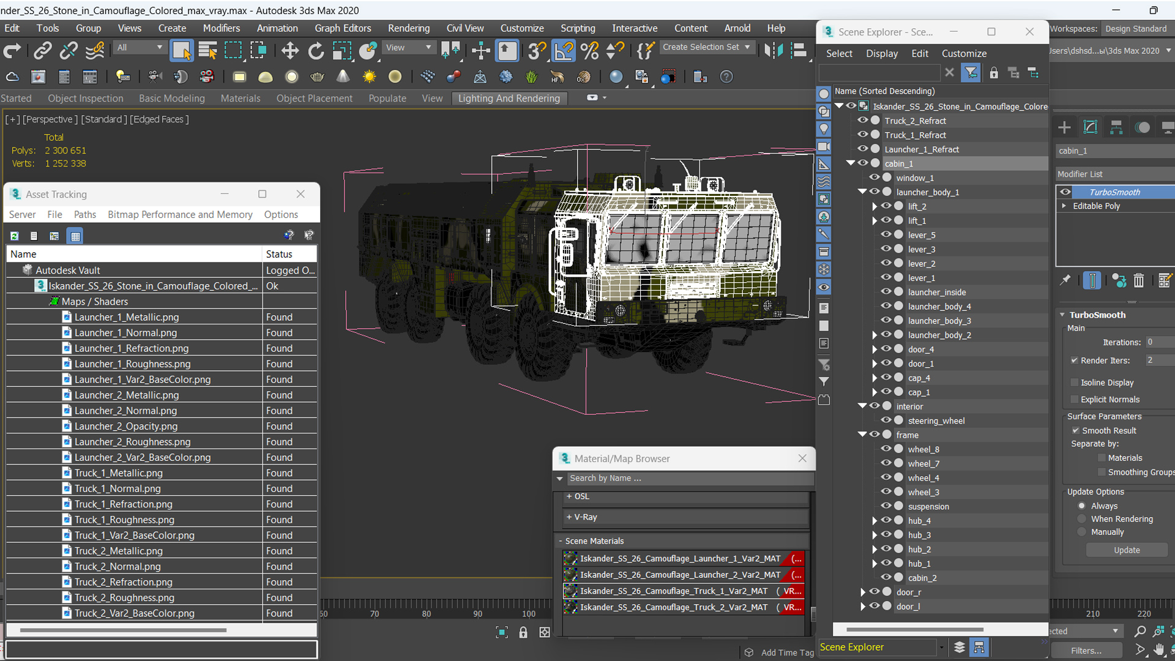The image size is (1175, 661).
Task: Click the object name field cabin_1
Action: 1115,151
